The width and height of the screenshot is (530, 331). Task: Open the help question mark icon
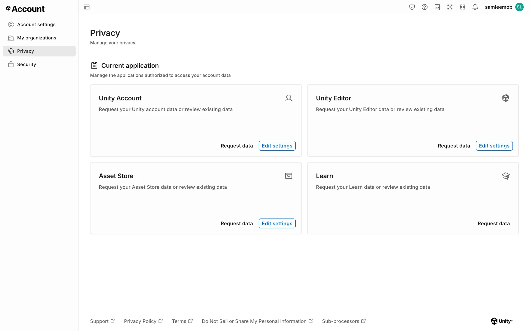(425, 7)
